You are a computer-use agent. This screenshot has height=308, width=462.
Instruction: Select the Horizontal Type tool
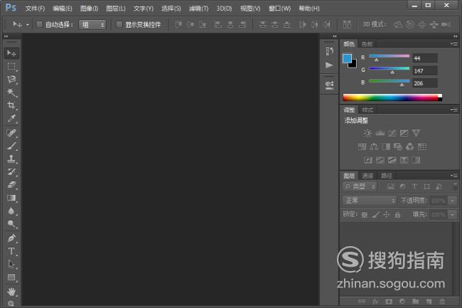click(11, 251)
